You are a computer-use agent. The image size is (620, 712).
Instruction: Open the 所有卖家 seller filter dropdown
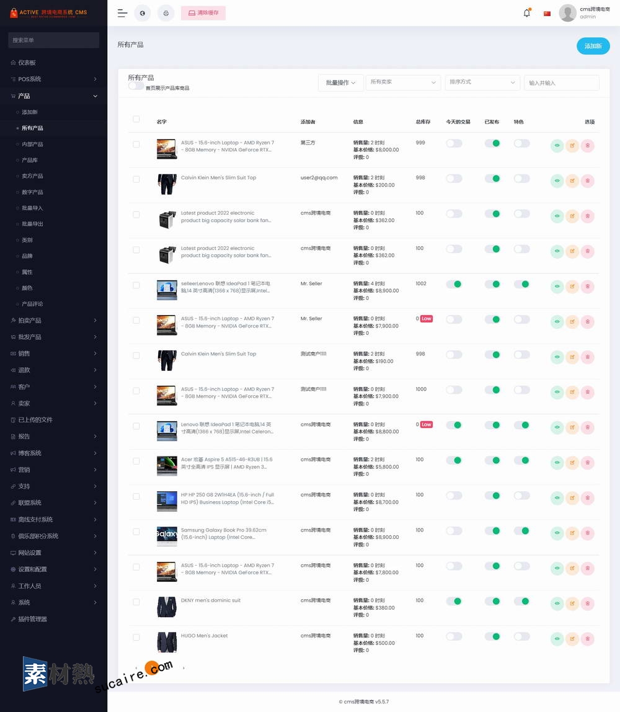403,82
